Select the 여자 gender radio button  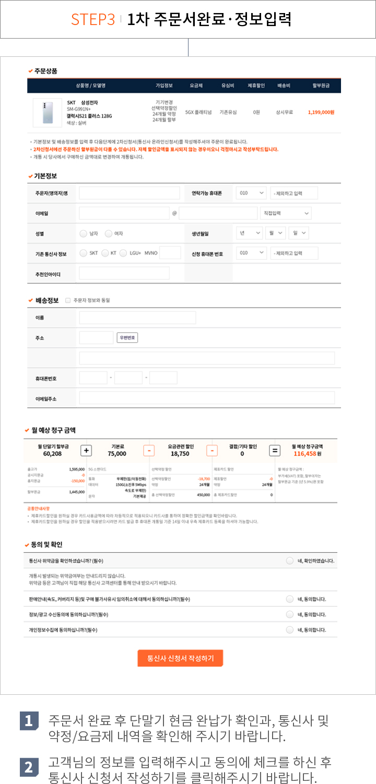coord(109,234)
